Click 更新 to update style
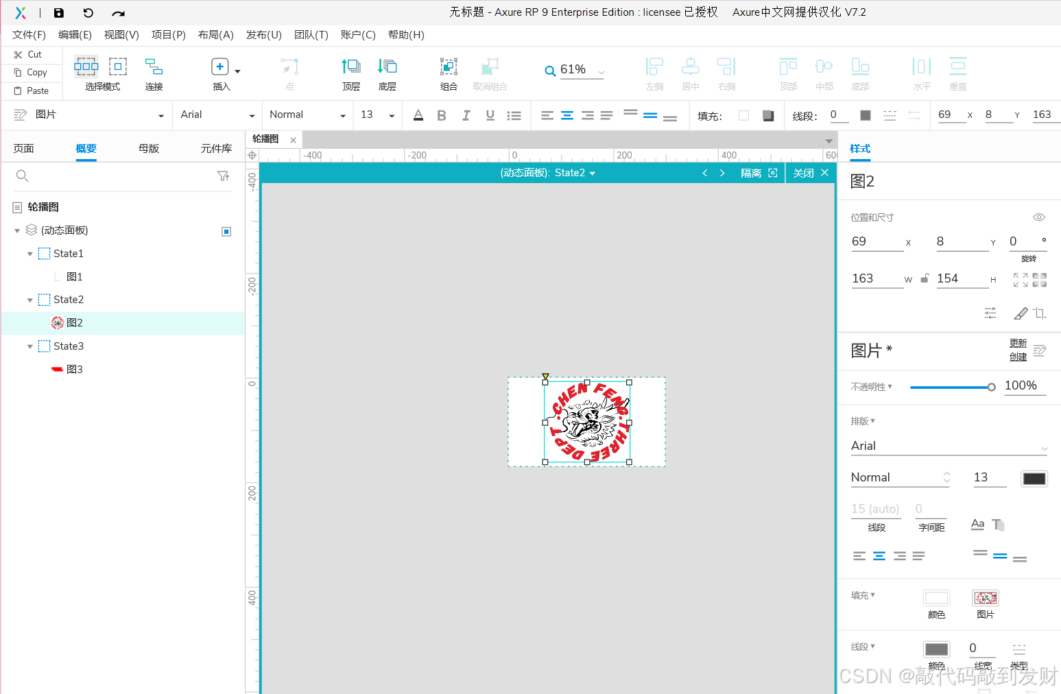This screenshot has width=1061, height=694. [x=1018, y=344]
